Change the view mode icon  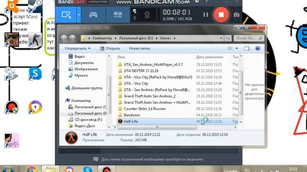pos(230,48)
